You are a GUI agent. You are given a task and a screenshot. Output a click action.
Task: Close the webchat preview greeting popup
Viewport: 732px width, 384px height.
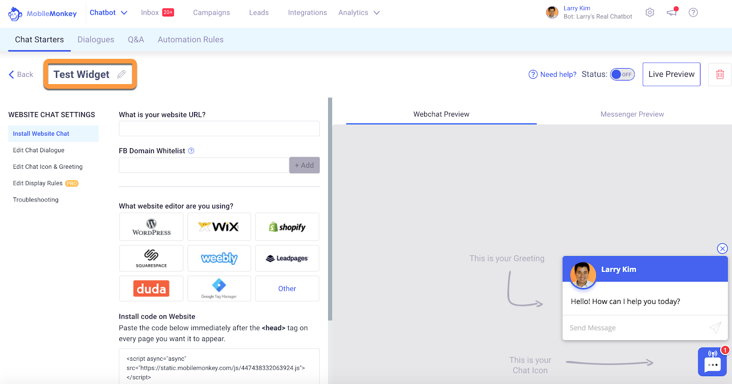click(x=722, y=249)
